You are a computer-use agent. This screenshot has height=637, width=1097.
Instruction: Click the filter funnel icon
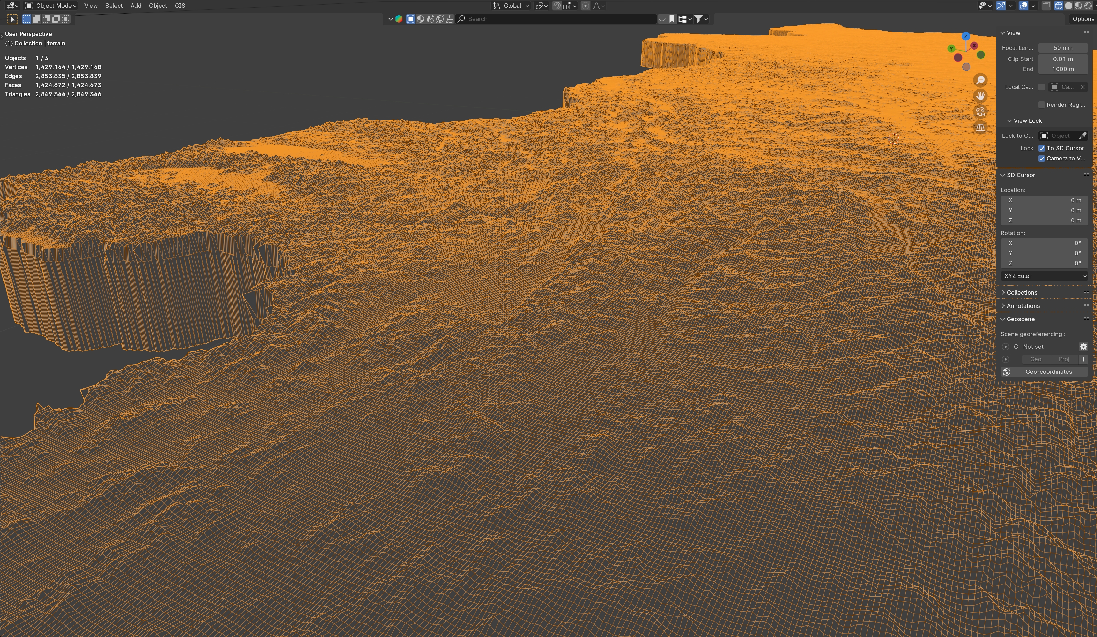(698, 19)
